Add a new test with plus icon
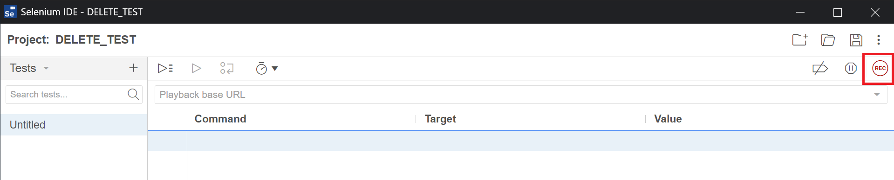This screenshot has height=180, width=894. (x=133, y=68)
